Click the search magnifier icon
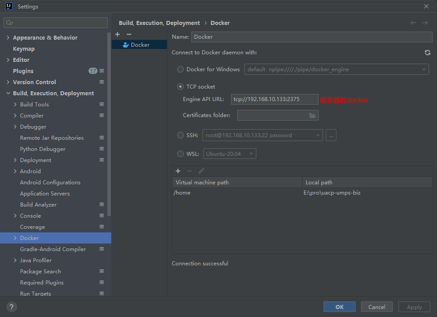This screenshot has width=437, height=317. (9, 23)
